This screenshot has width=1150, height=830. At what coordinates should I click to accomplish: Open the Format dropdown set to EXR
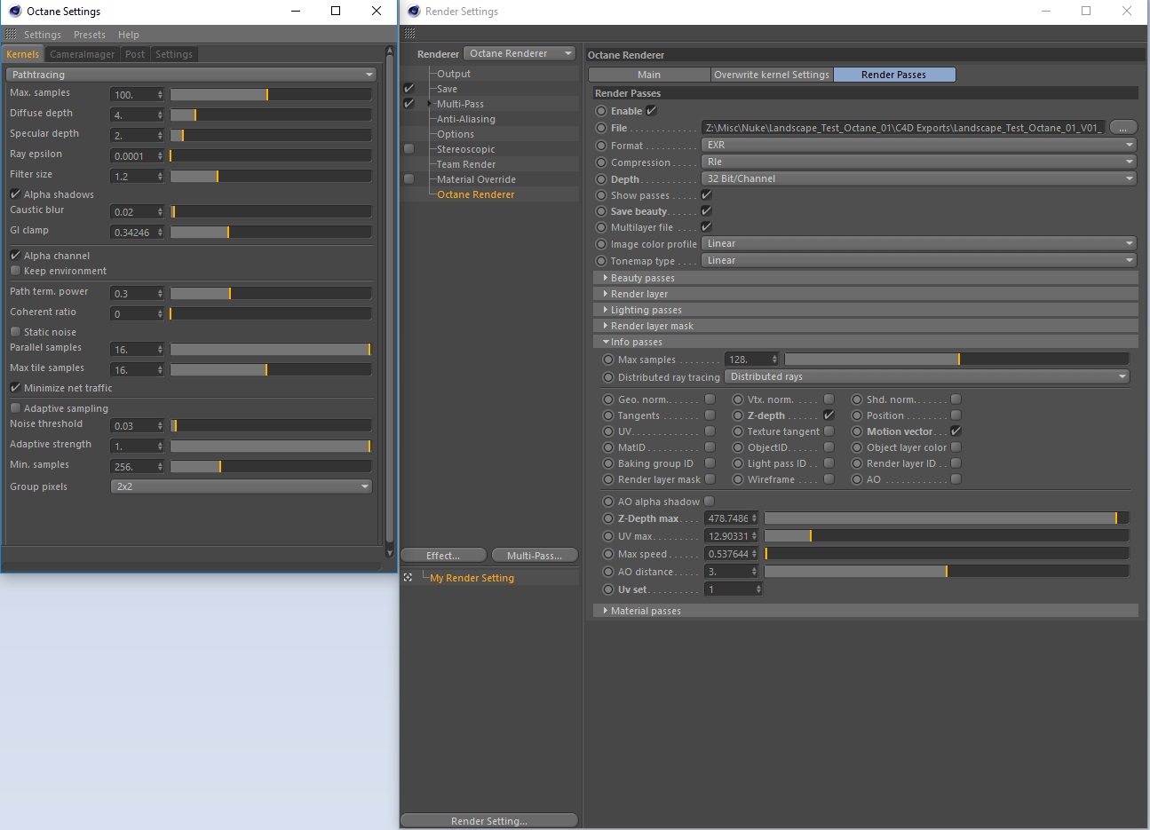tap(919, 145)
